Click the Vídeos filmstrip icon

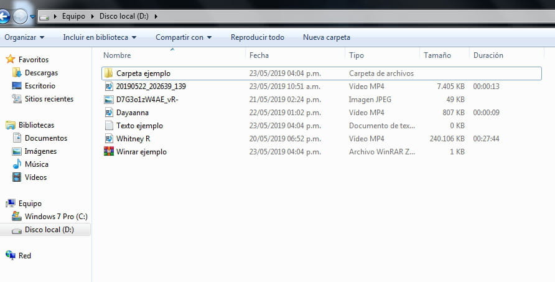(x=17, y=177)
